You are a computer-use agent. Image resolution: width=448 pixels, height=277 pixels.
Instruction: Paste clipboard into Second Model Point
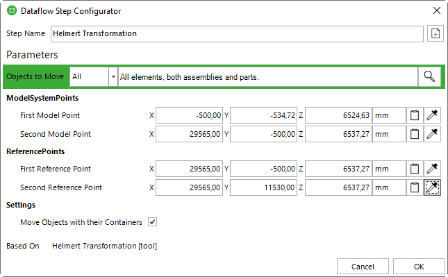pyautogui.click(x=415, y=134)
